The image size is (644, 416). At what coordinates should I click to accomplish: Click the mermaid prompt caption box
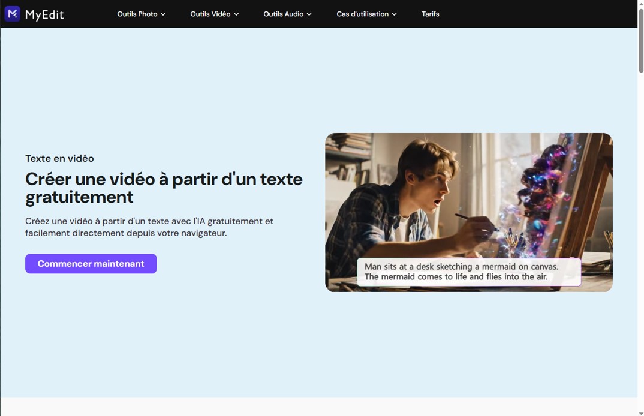[x=469, y=272]
